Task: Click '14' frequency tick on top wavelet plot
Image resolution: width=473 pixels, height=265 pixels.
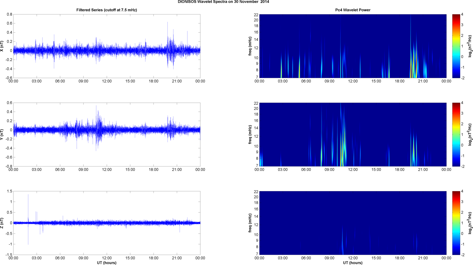Action: (x=256, y=40)
